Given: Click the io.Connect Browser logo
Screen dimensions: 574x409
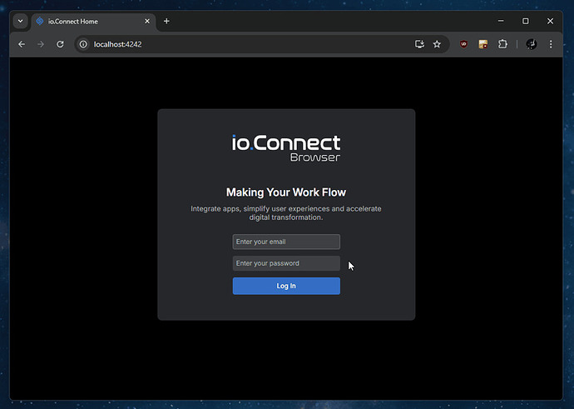Looking at the screenshot, I should pos(286,148).
